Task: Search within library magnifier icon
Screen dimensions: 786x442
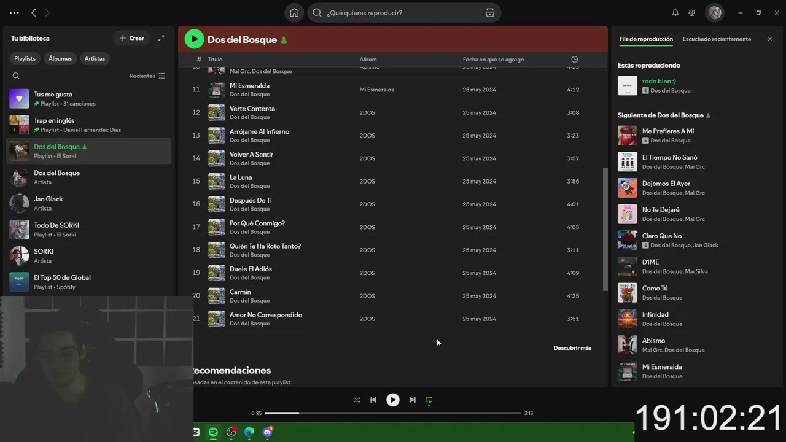Action: (x=16, y=76)
